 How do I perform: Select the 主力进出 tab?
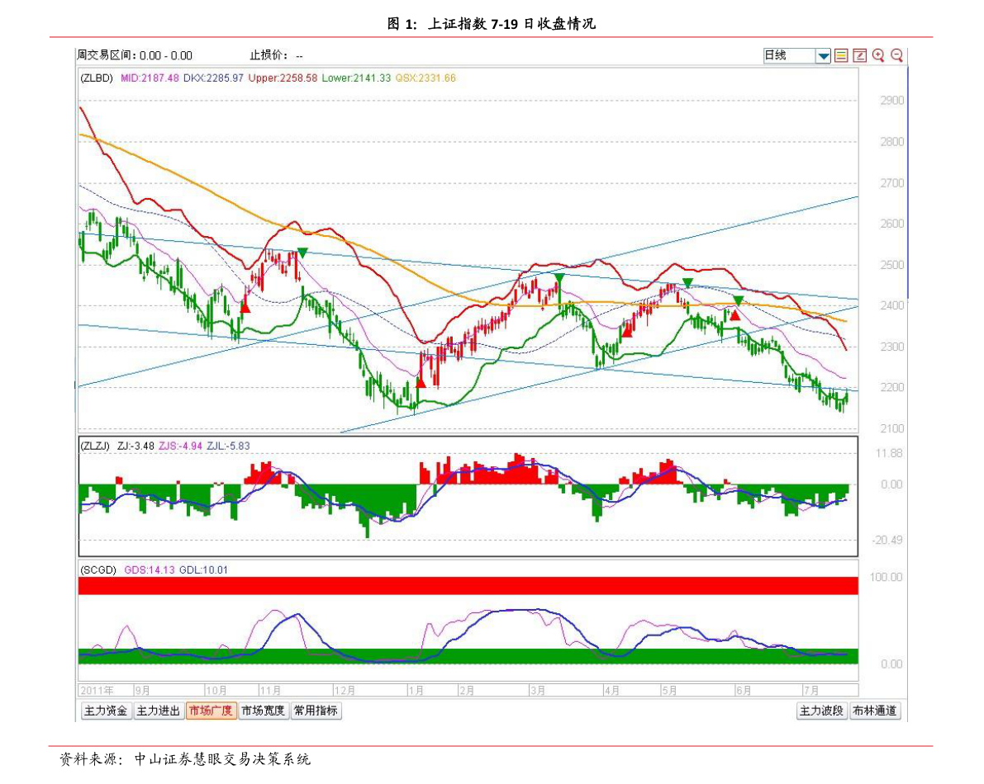pos(158,711)
